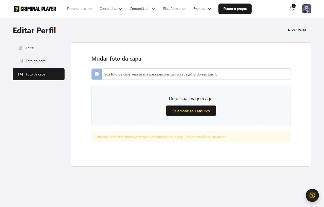The image size is (324, 207).
Task: Expand the Ferramentas chevron
Action: click(x=90, y=9)
